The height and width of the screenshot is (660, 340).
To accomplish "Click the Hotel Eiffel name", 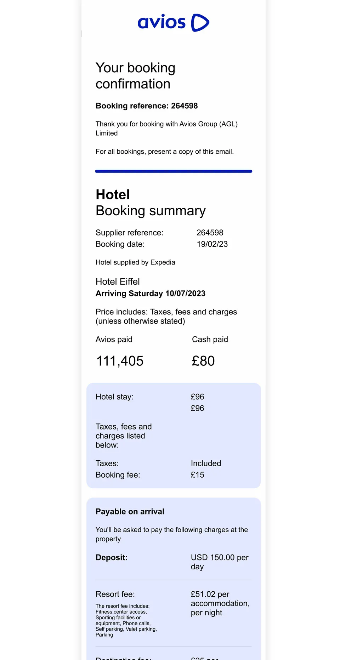I will pyautogui.click(x=118, y=282).
